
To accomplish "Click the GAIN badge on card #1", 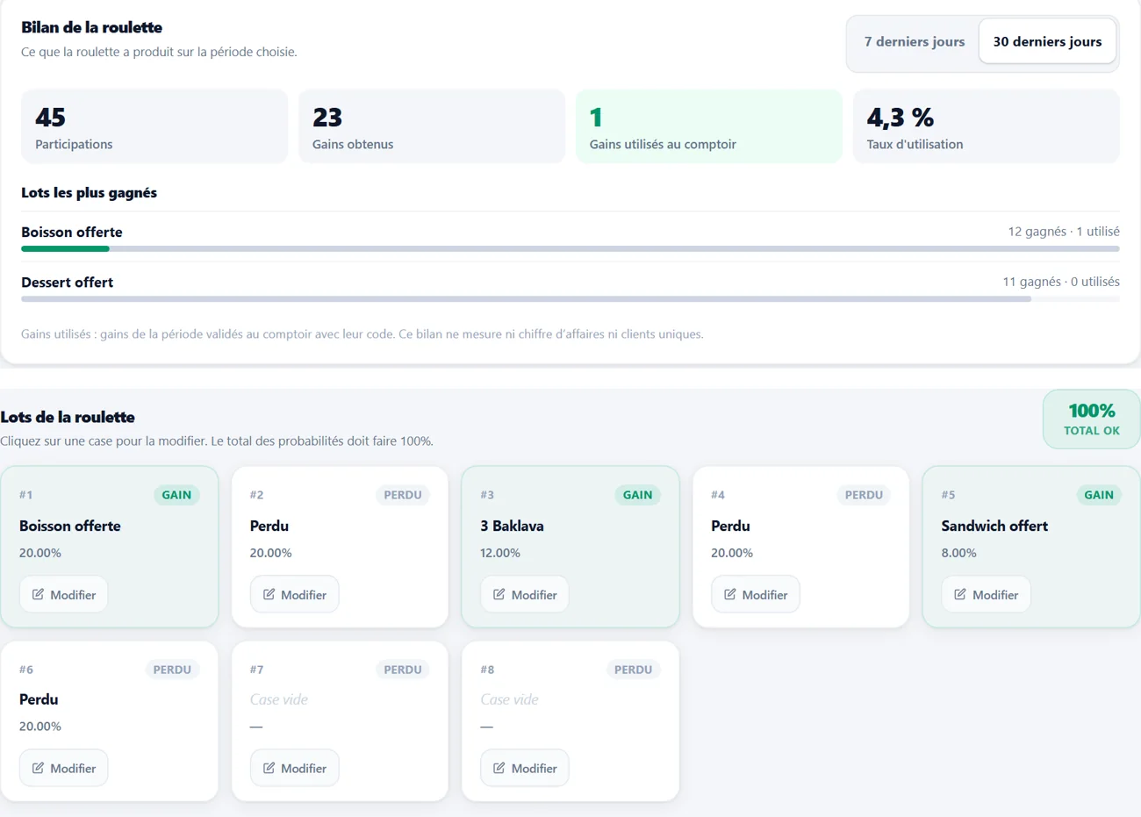I will [176, 495].
